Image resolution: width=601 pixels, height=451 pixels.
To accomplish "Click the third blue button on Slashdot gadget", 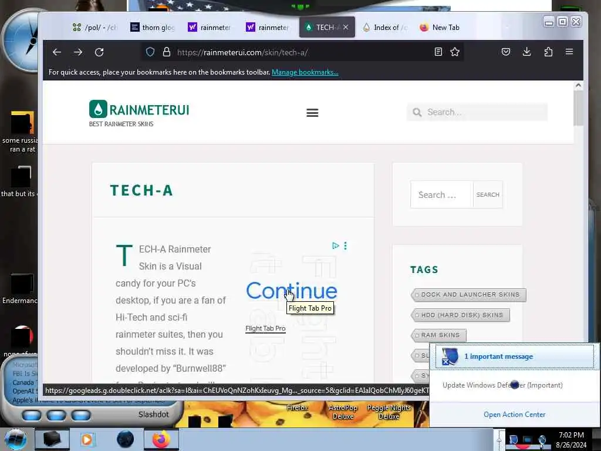I will point(81,415).
